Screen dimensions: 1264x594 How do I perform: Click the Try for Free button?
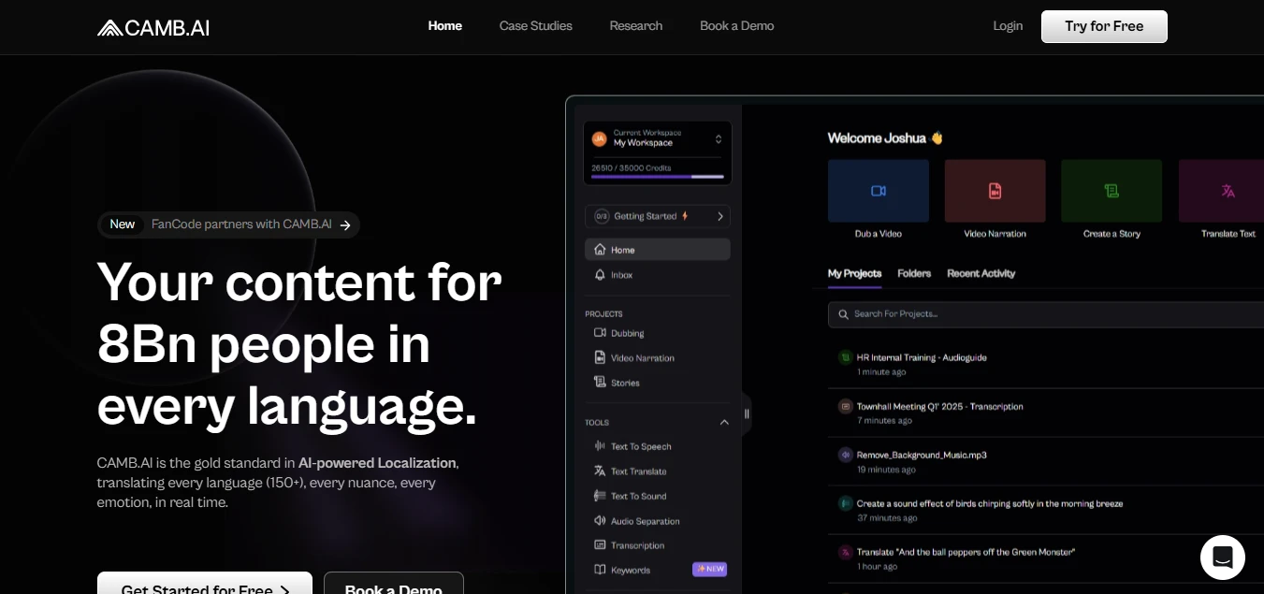(1104, 26)
